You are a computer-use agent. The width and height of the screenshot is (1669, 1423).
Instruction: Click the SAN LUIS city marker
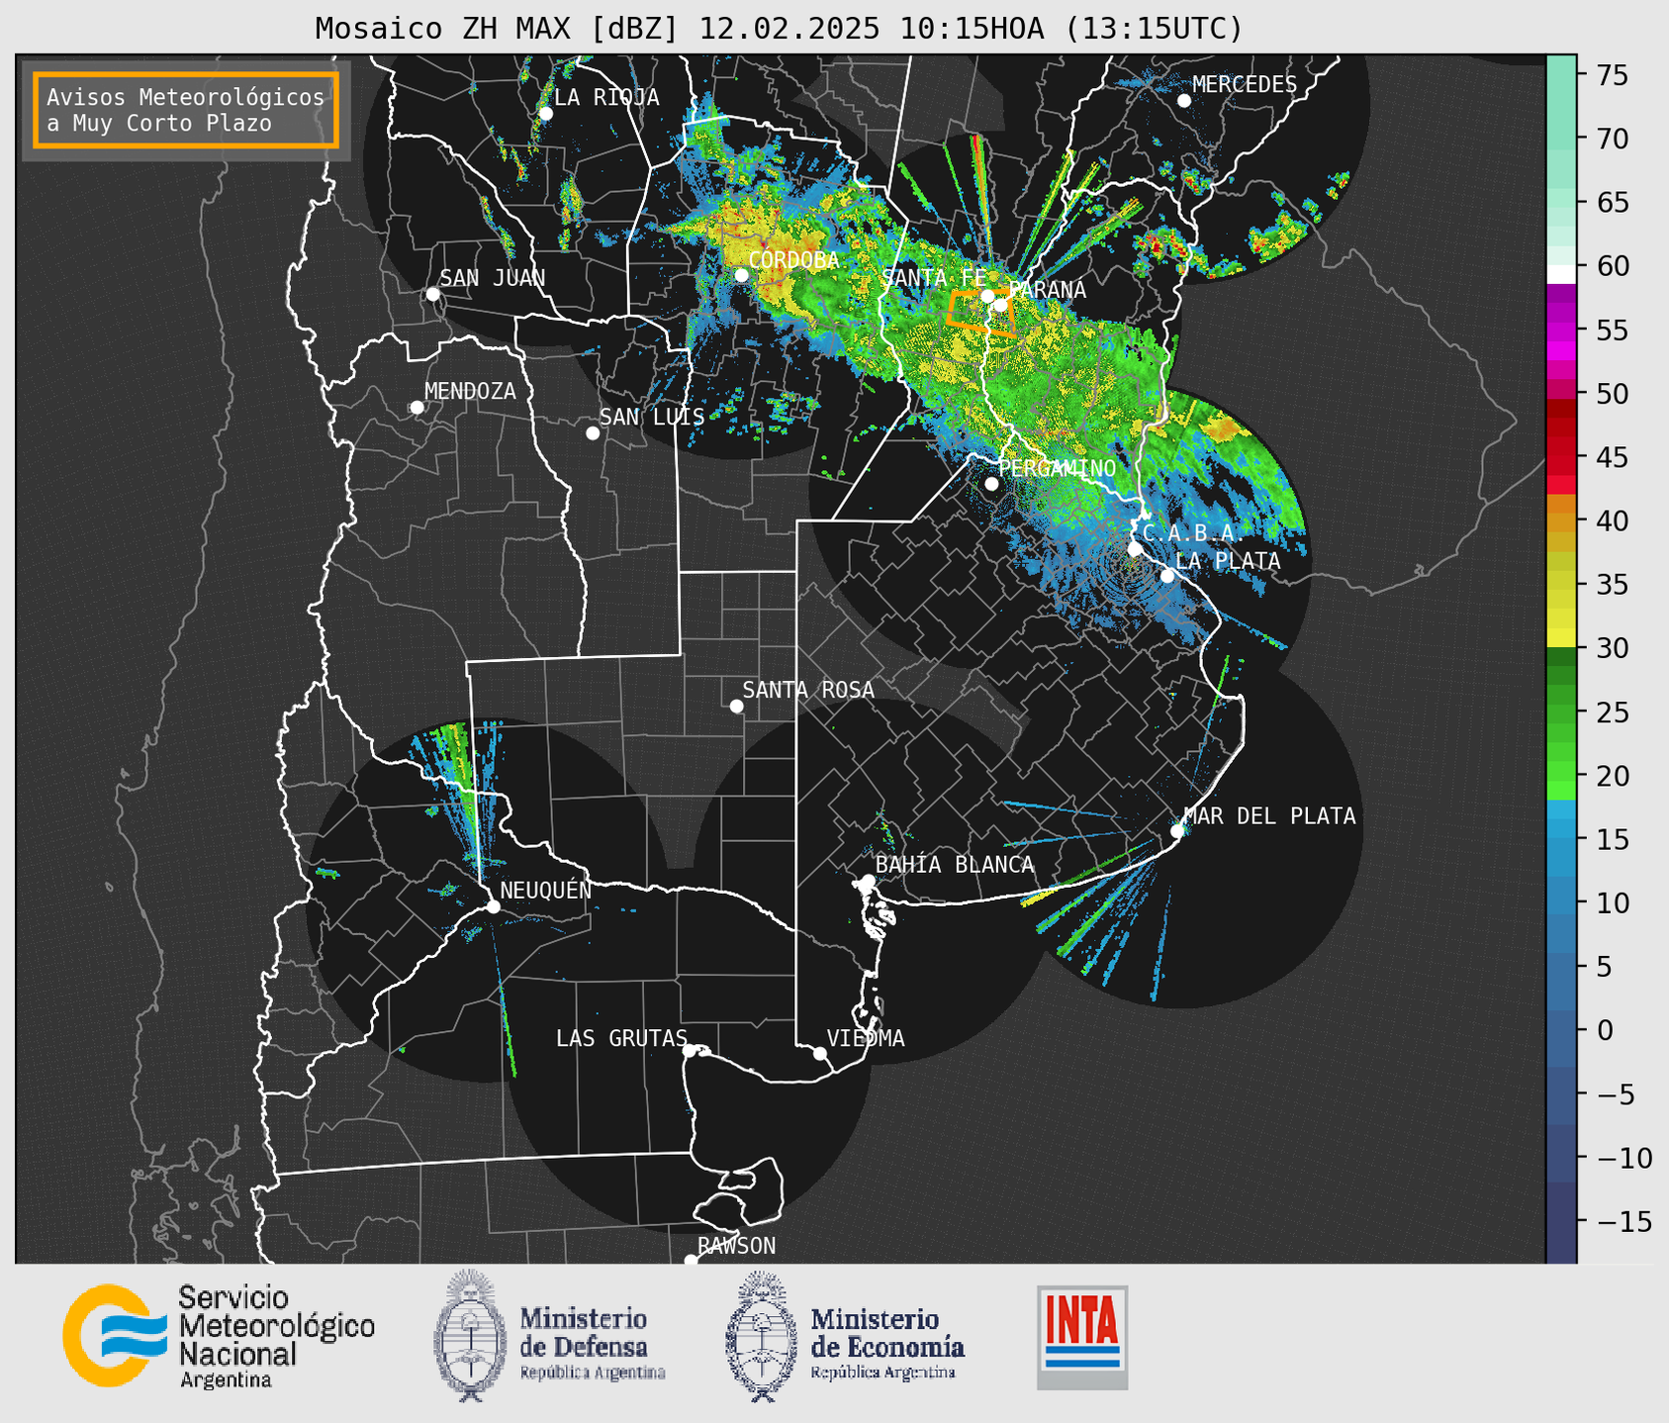593,433
